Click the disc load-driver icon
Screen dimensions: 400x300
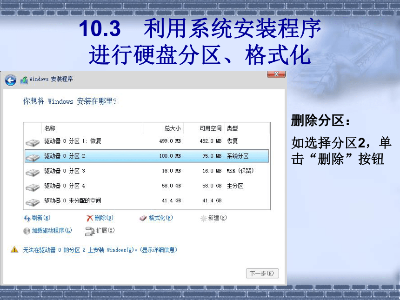pos(27,231)
